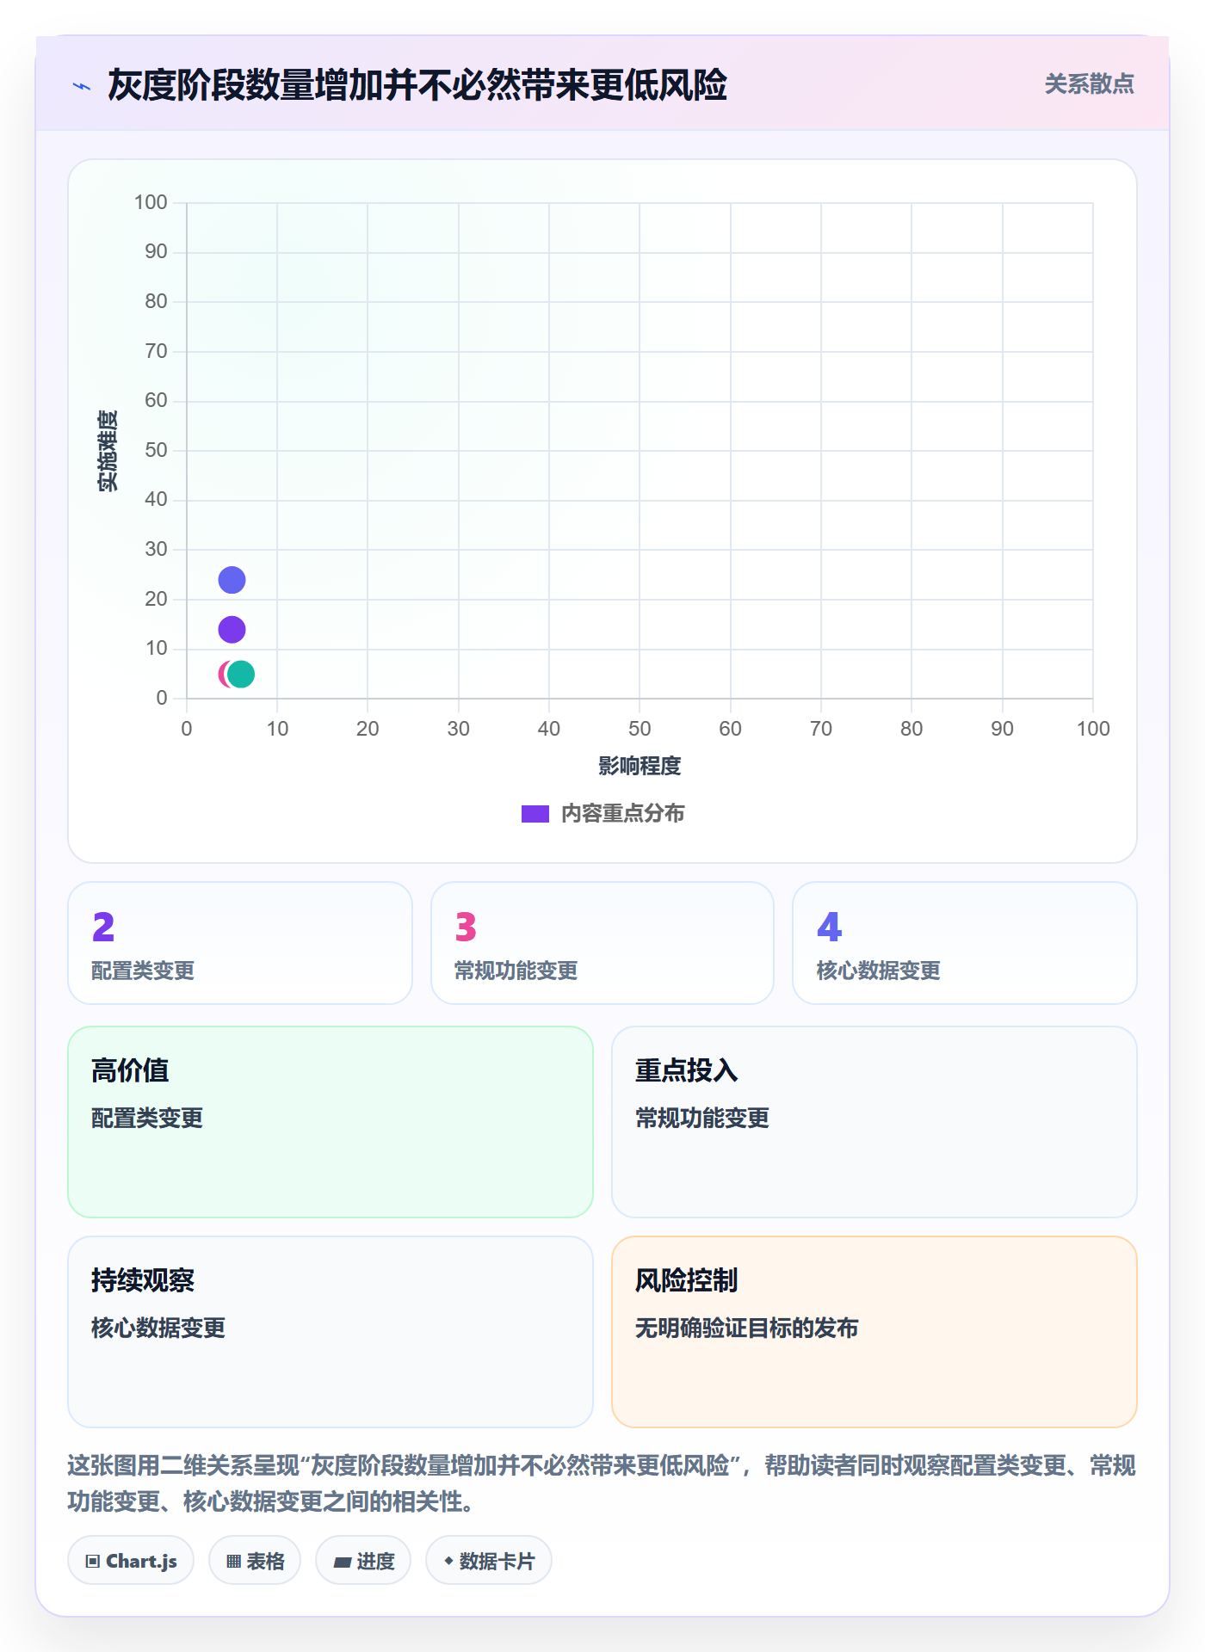
Task: Click 常规功能变更 inside the 重点投入 card
Action: point(702,1118)
